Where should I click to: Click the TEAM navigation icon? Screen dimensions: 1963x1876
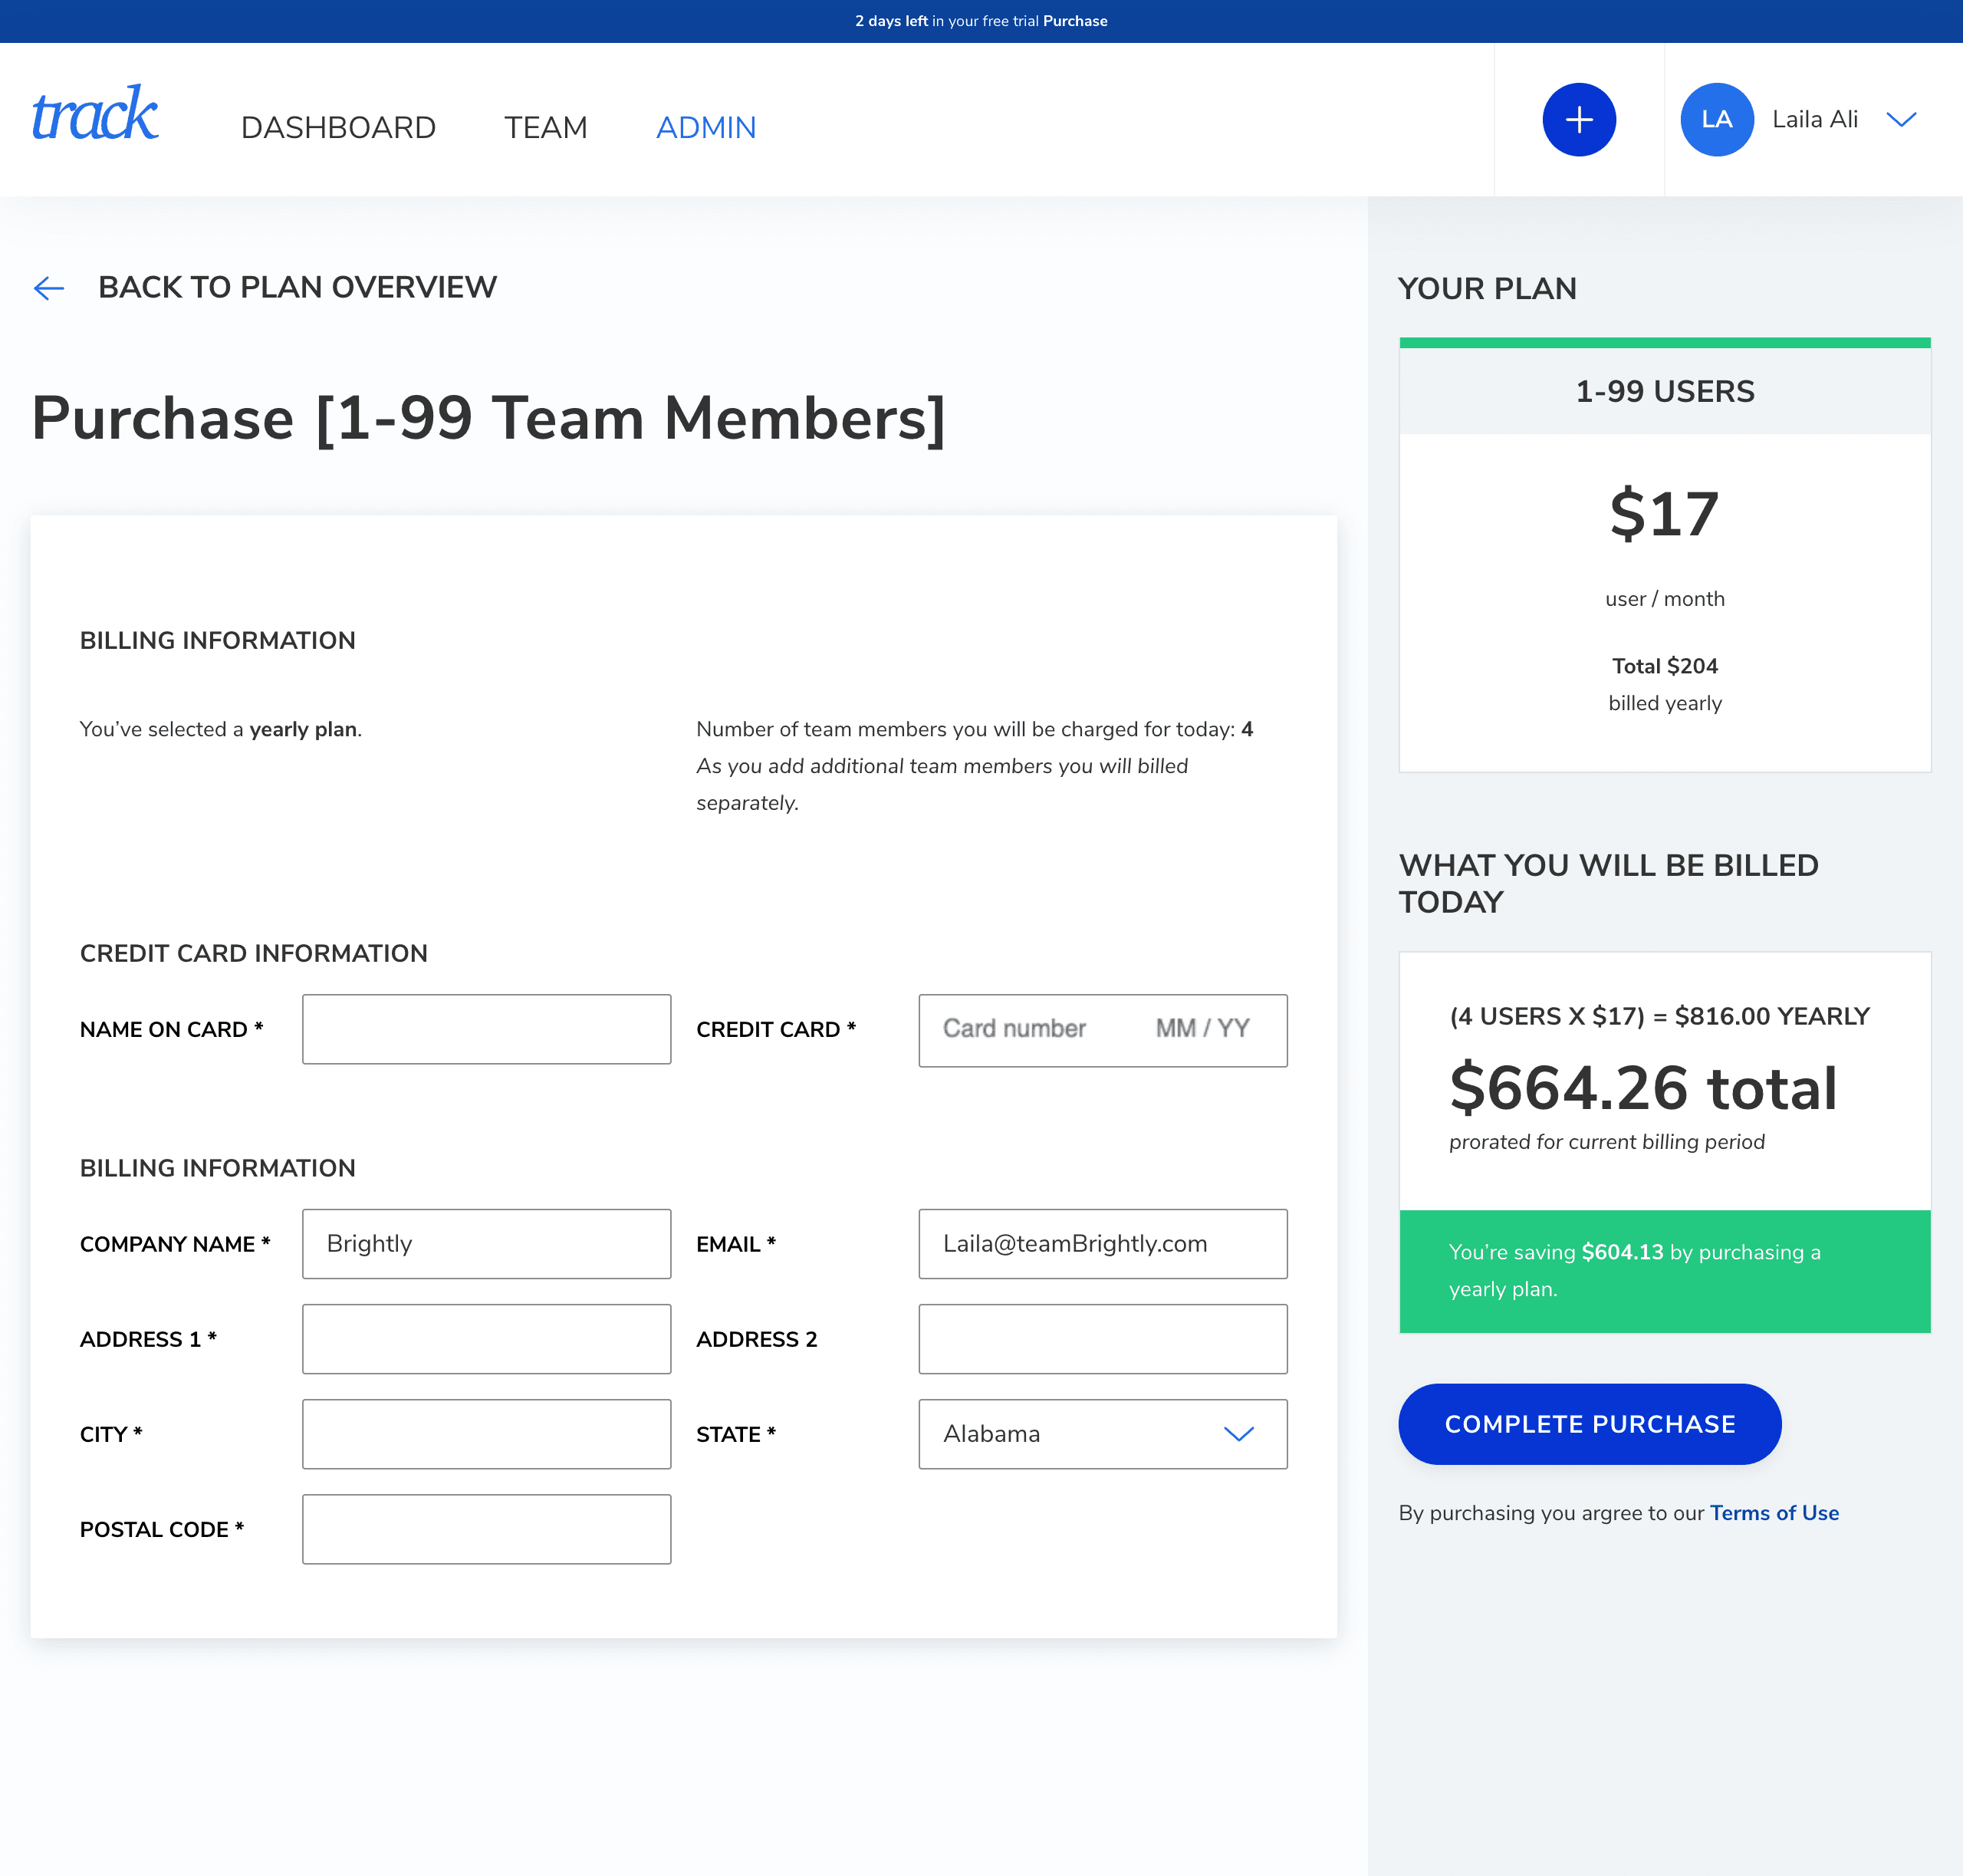(547, 127)
